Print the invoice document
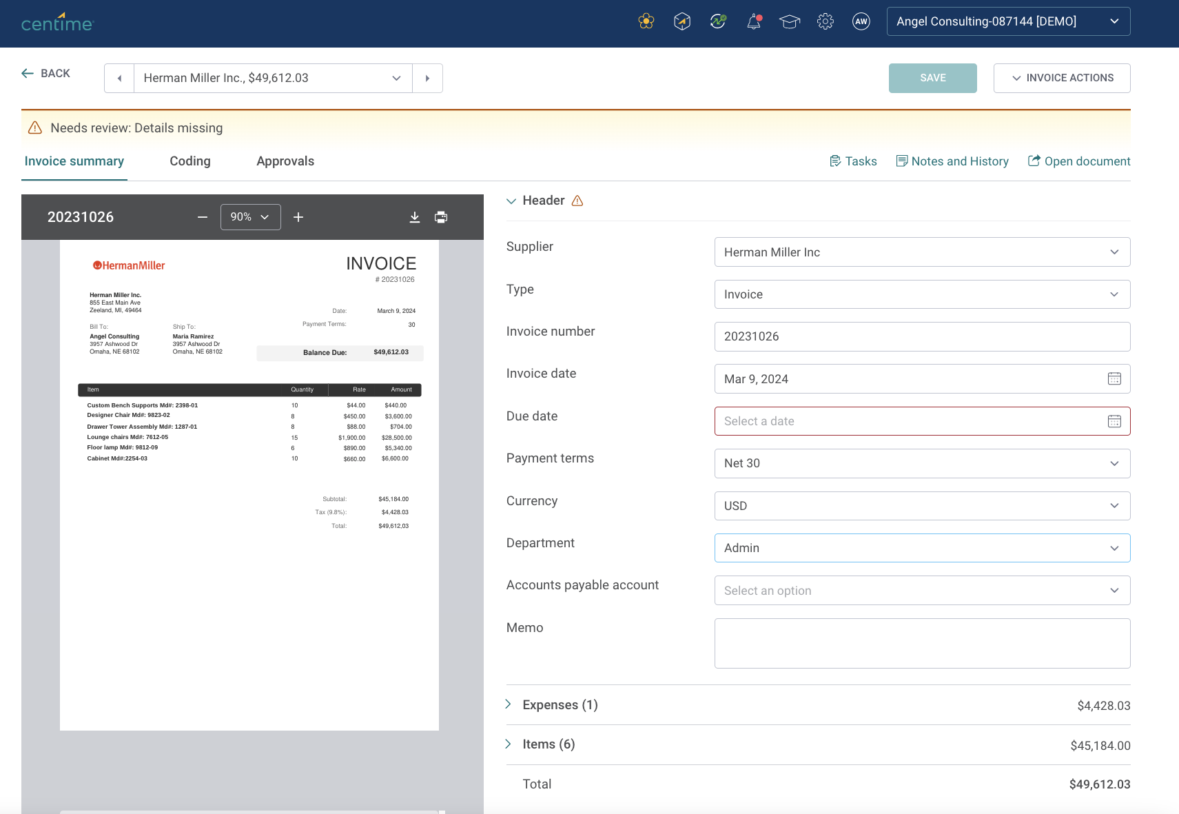 click(x=441, y=217)
